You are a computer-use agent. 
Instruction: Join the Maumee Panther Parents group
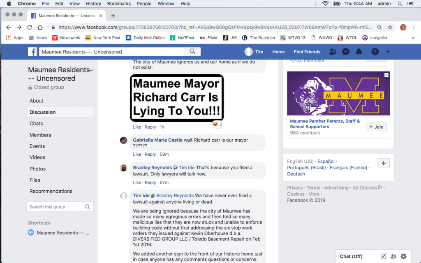376,127
